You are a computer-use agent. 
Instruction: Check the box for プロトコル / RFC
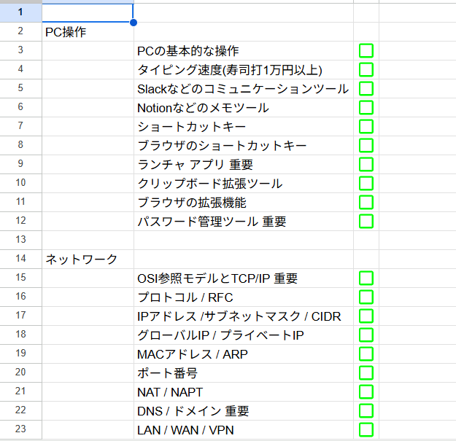click(x=366, y=297)
